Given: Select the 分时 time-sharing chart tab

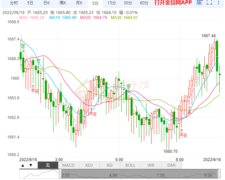Looking at the screenshot, I should pyautogui.click(x=14, y=3).
